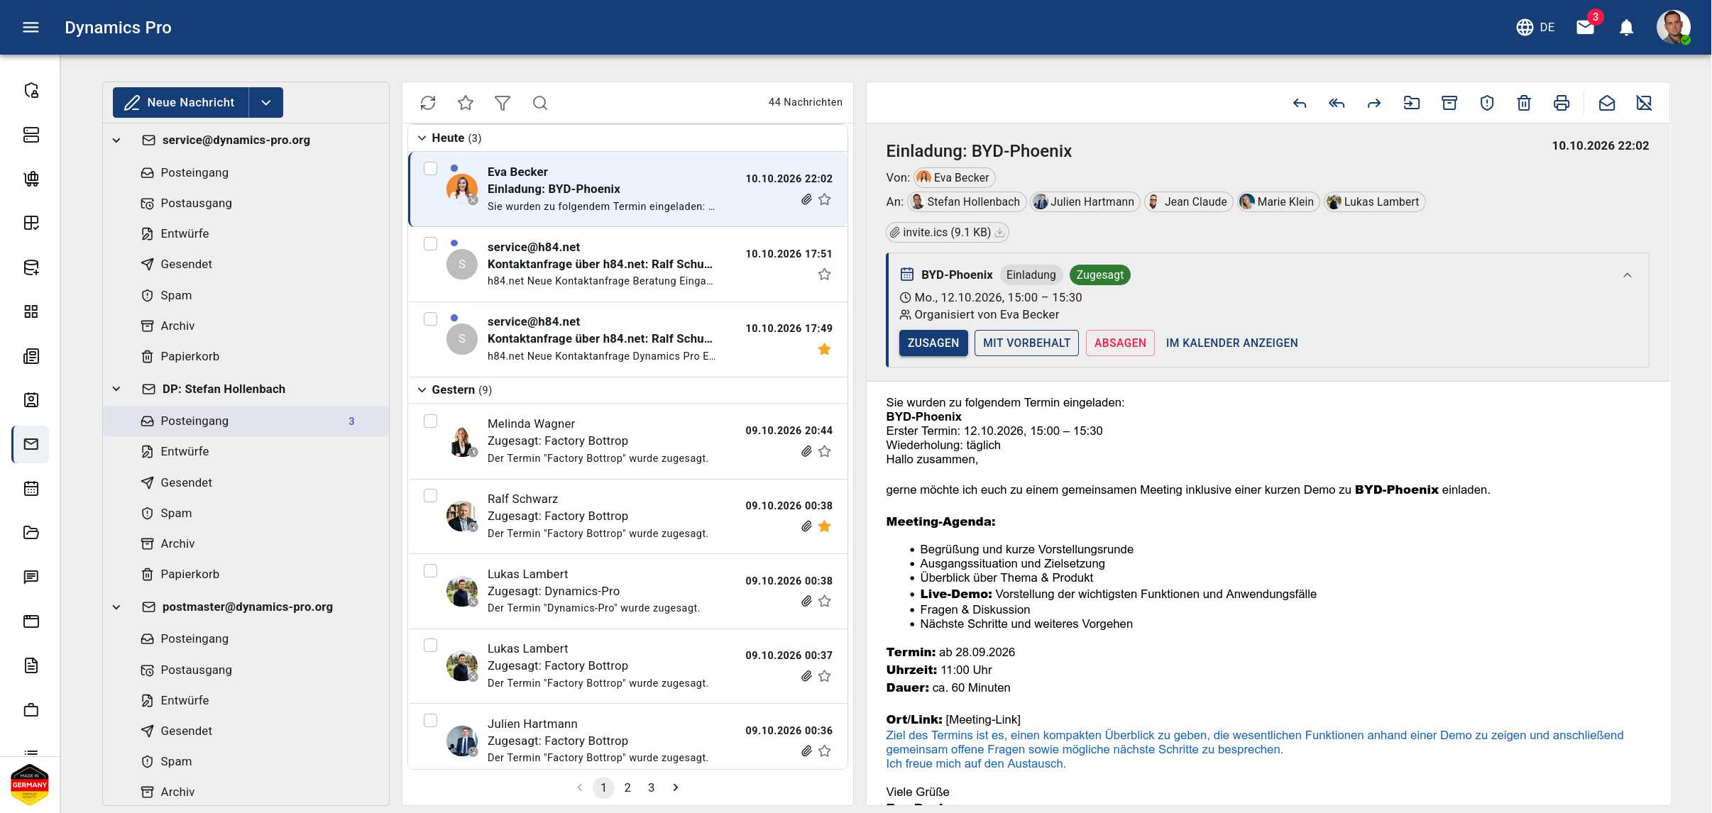The height and width of the screenshot is (813, 1712).
Task: Open the Neue Nachricht dropdown arrow
Action: (266, 103)
